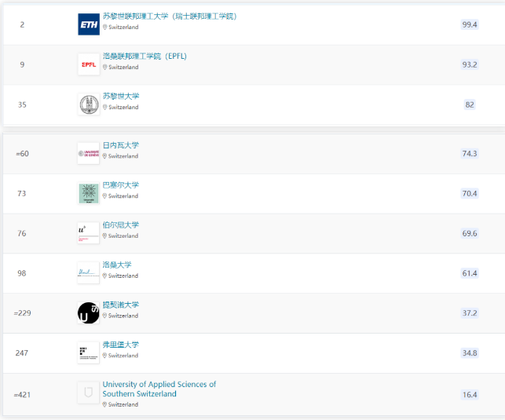505x420 pixels.
Task: Click rank number 76
Action: tap(22, 233)
